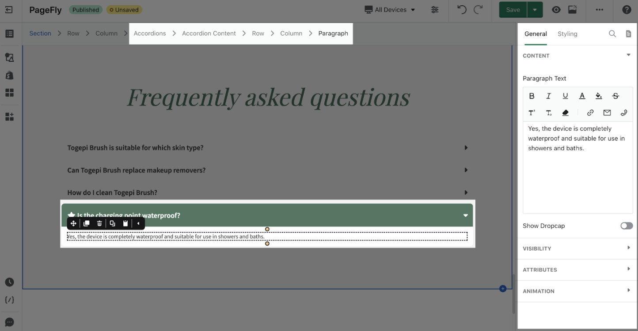Open the live chat bubble icon
638x331 pixels.
[9, 322]
